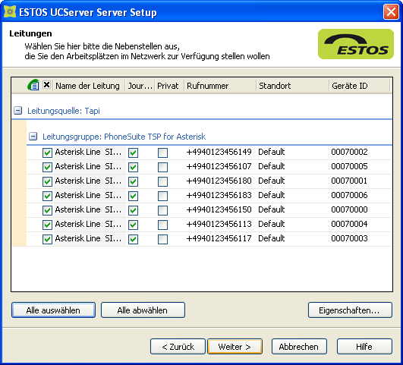This screenshot has width=403, height=365.
Task: Uncheck line selection for +4940123456149
Action: (47, 153)
